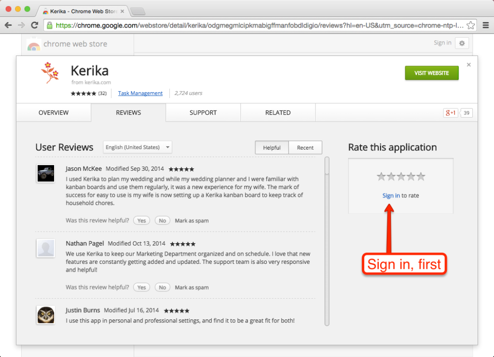The width and height of the screenshot is (494, 357).
Task: Click the macOS green zoom button
Action: (27, 9)
